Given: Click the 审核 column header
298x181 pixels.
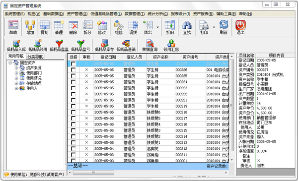Looking at the screenshot, I should tap(86, 57).
